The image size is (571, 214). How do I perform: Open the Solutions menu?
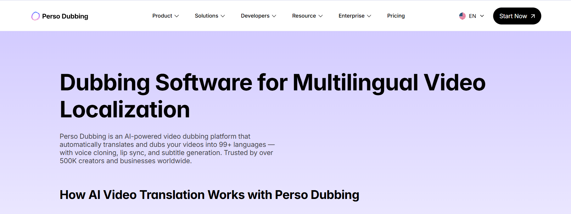210,16
